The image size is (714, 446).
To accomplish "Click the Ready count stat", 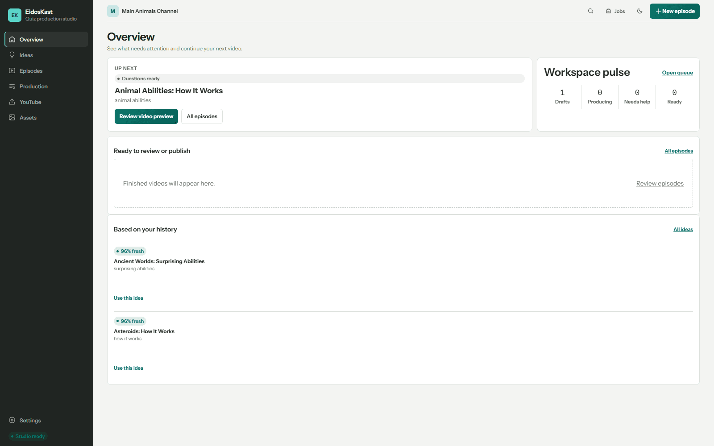I will pyautogui.click(x=674, y=96).
